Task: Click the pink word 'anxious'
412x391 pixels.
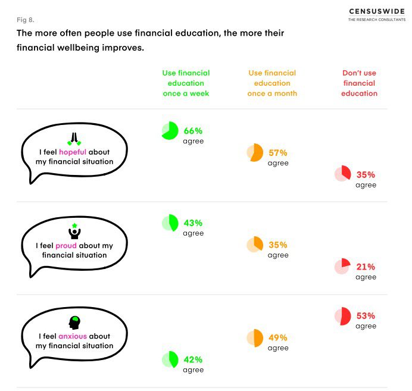Action: coord(73,336)
